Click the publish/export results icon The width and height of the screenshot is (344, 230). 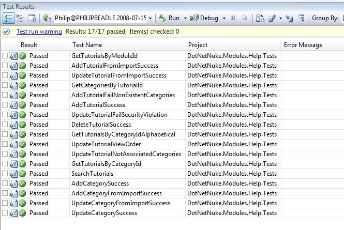pos(272,18)
